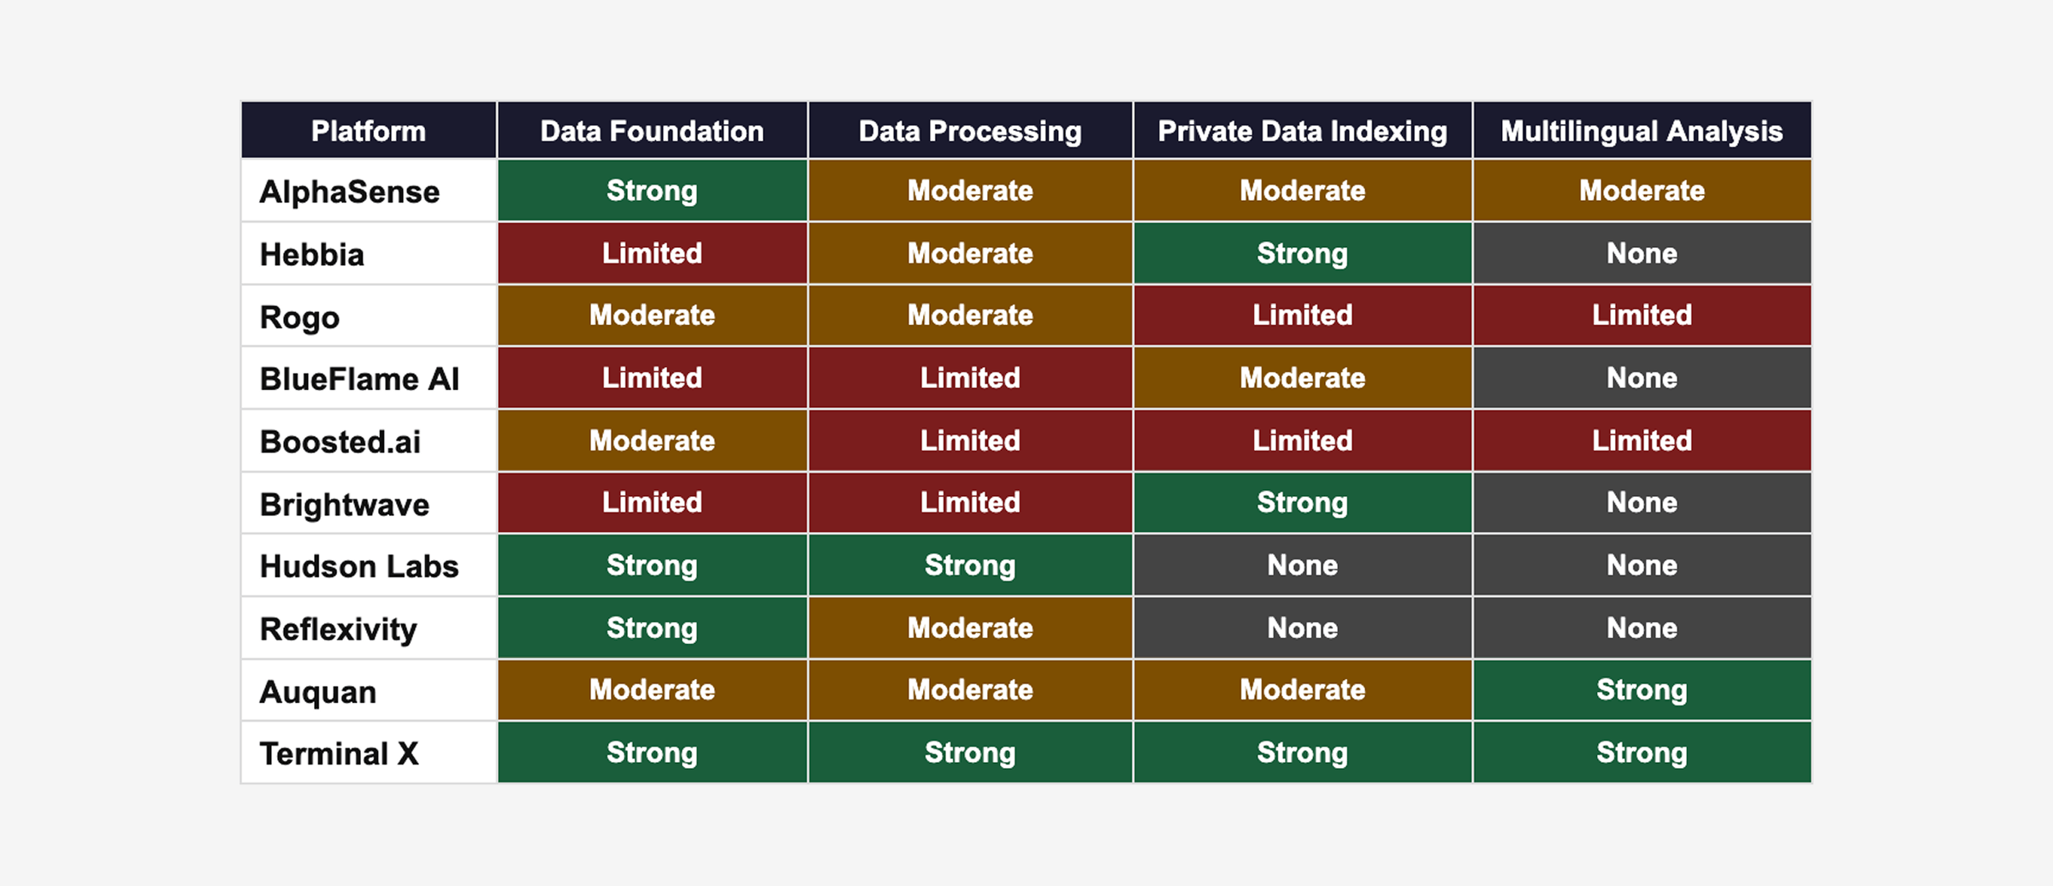
Task: Select the Terminal X row label
Action: pos(340,753)
